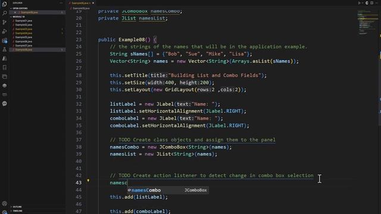Viewport: 381px width, 214px height.
Task: Select the Example08.java editor tab
Action: pyautogui.click(x=82, y=3)
